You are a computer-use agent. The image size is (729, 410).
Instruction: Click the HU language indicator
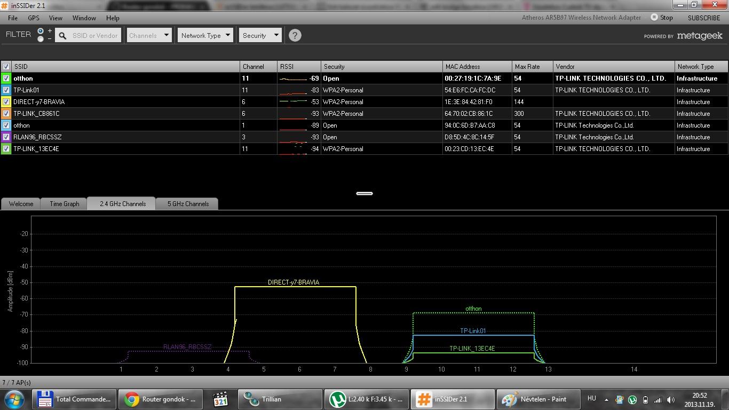pos(591,398)
